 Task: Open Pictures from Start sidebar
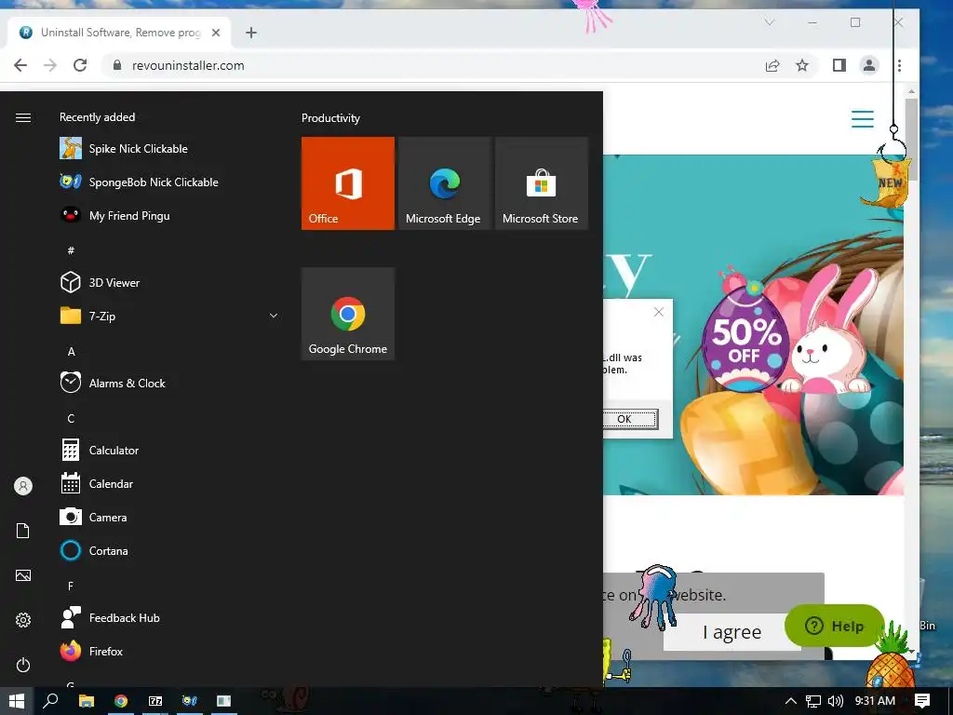(x=23, y=575)
